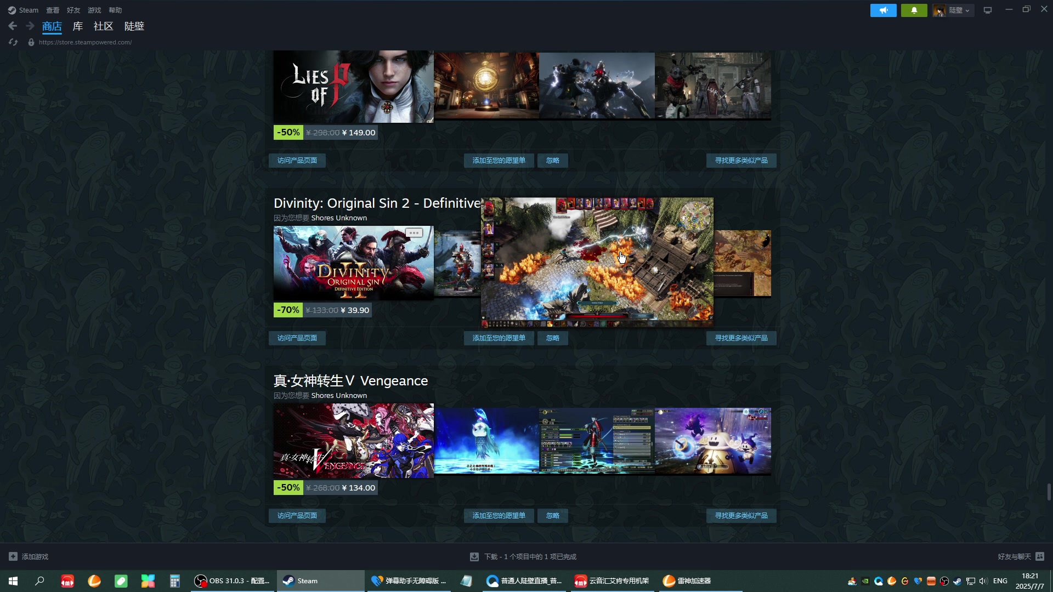Visit 真·女神转生V Vengeance product page
The image size is (1053, 592).
(297, 516)
